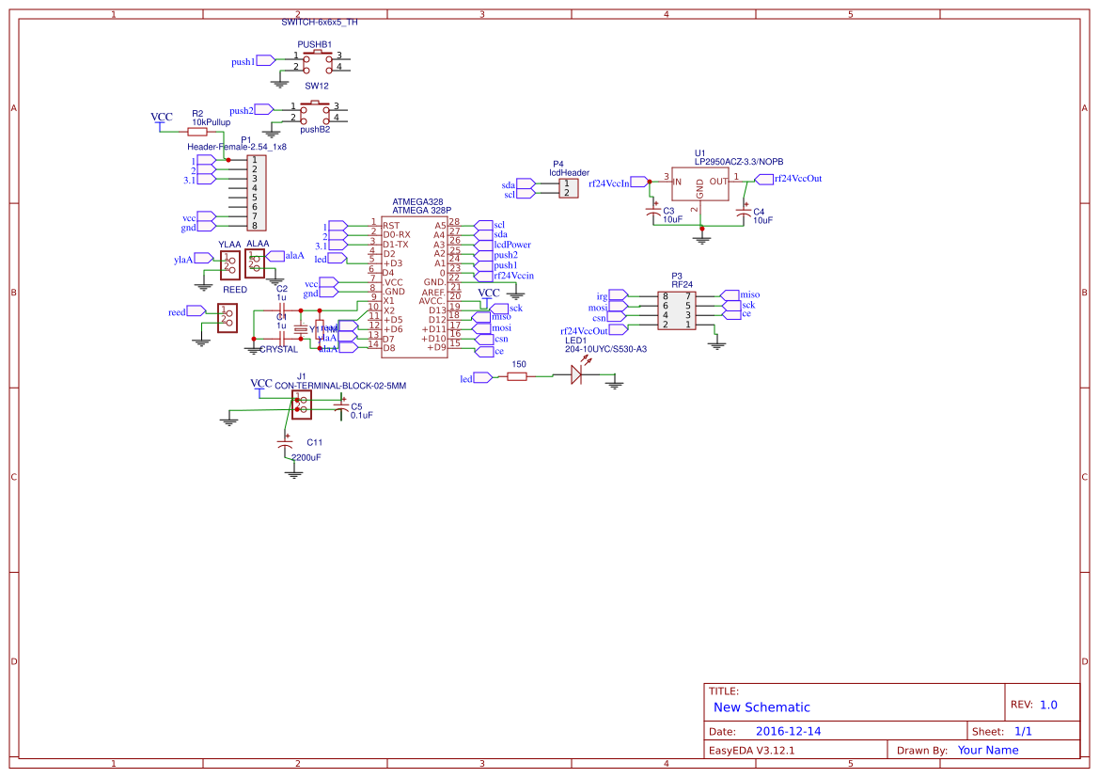Select the date 2016-12-14 field
This screenshot has height=778, width=1099.
pos(790,730)
